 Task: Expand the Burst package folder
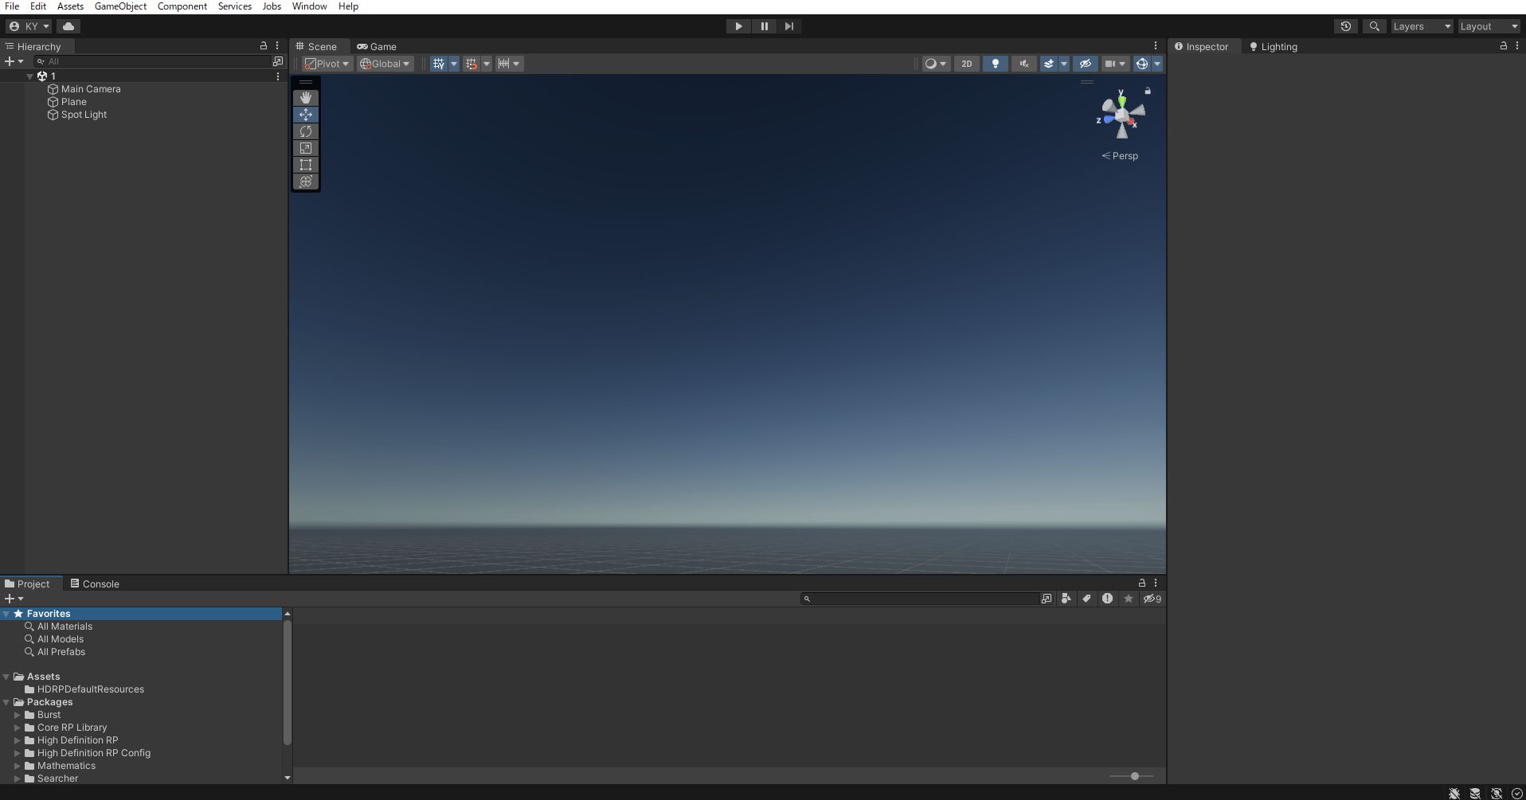(18, 715)
